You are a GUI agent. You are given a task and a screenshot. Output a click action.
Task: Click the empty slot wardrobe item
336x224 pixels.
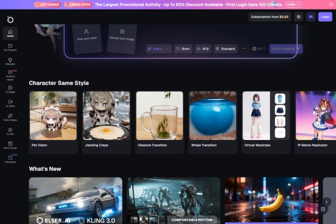(x=280, y=133)
